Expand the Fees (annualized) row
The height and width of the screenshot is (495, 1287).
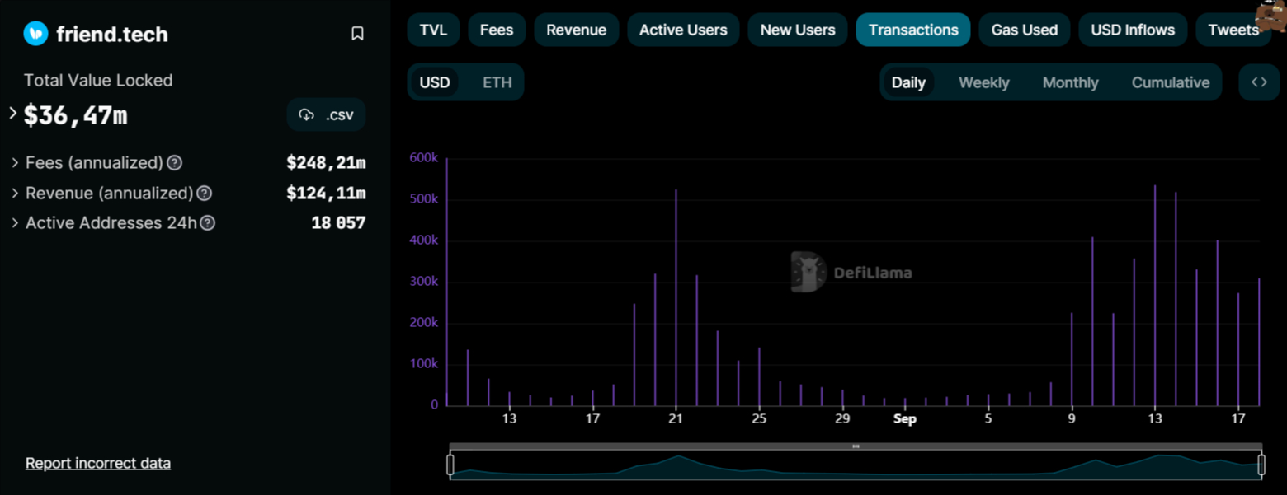(x=15, y=163)
